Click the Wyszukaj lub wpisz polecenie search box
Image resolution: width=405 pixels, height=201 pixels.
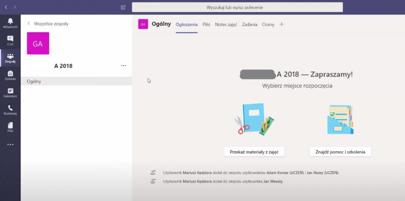pos(237,7)
